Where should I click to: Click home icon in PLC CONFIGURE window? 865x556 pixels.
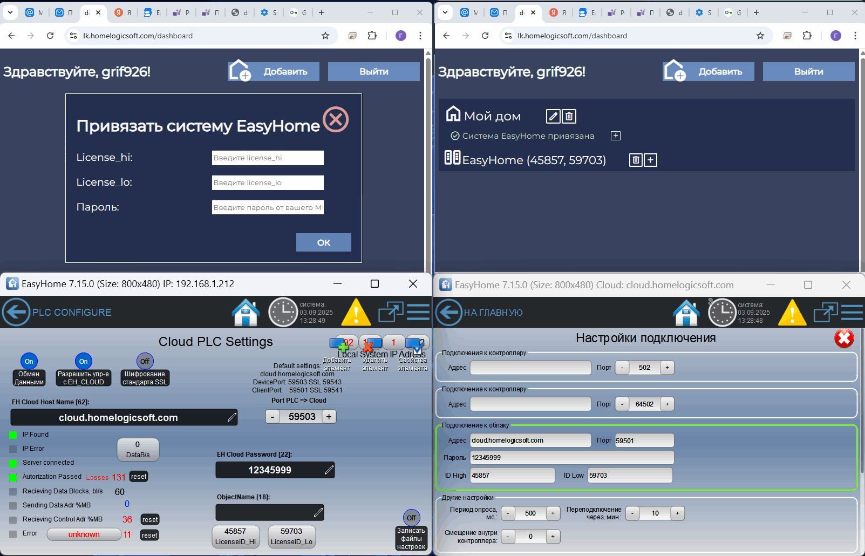pos(246,312)
